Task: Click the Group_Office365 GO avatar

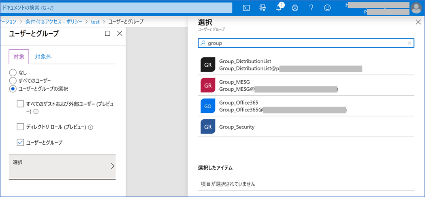Action: click(208, 106)
